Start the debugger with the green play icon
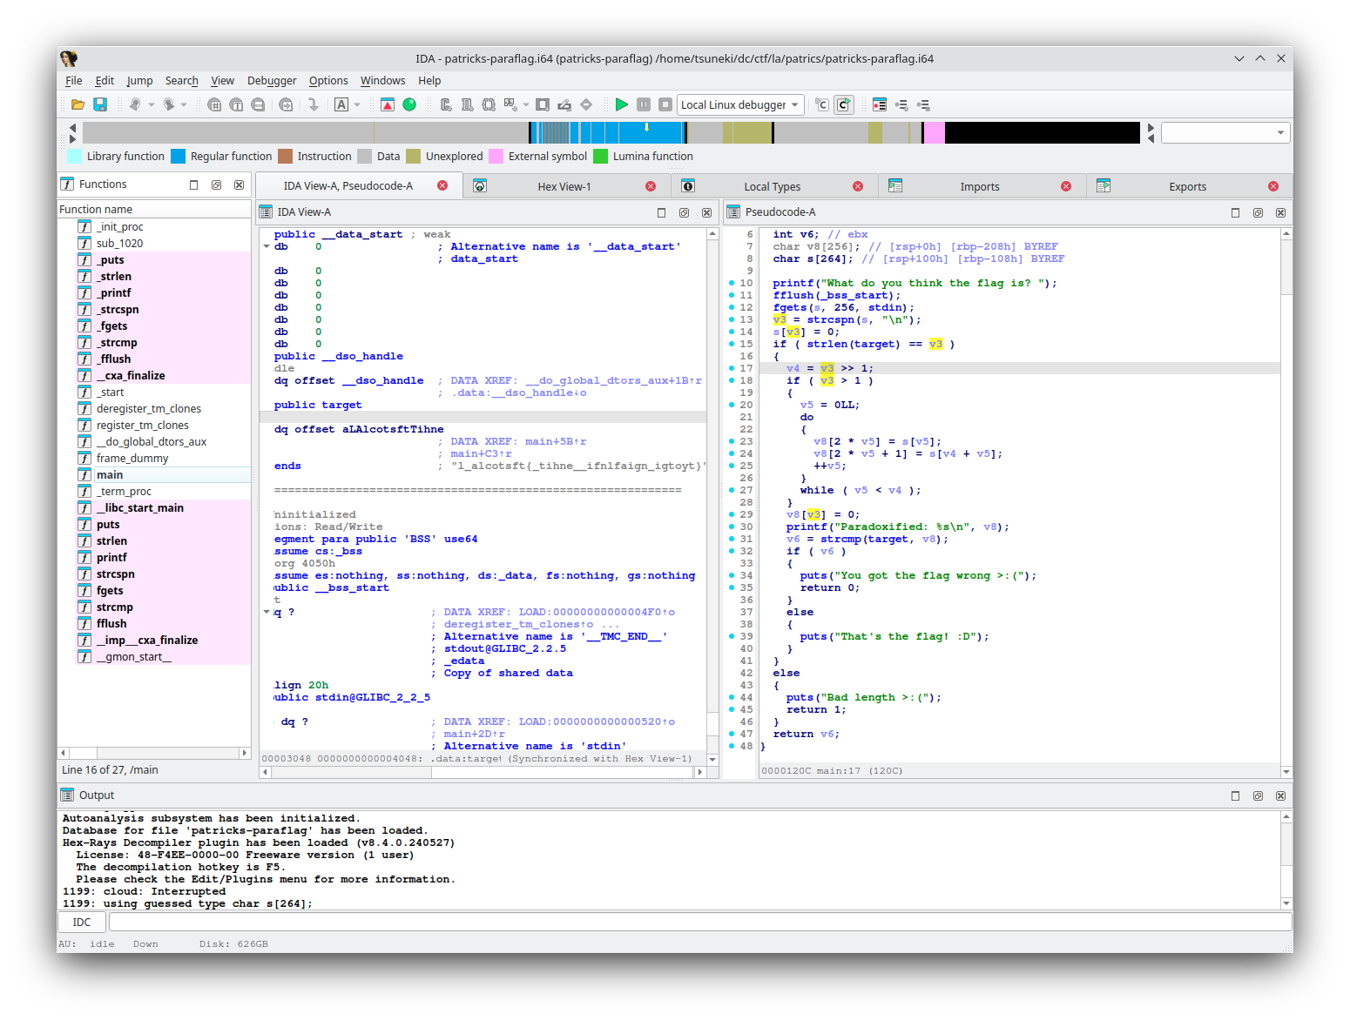Screen dimensions: 1350x1020 [621, 104]
